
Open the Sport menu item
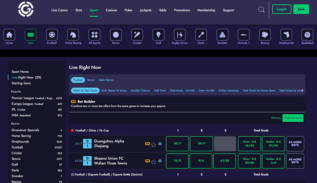point(94,10)
